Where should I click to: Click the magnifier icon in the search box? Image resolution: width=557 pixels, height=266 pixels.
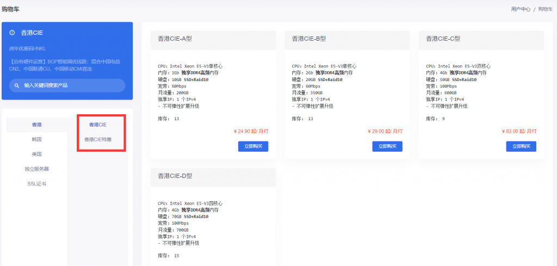click(17, 85)
